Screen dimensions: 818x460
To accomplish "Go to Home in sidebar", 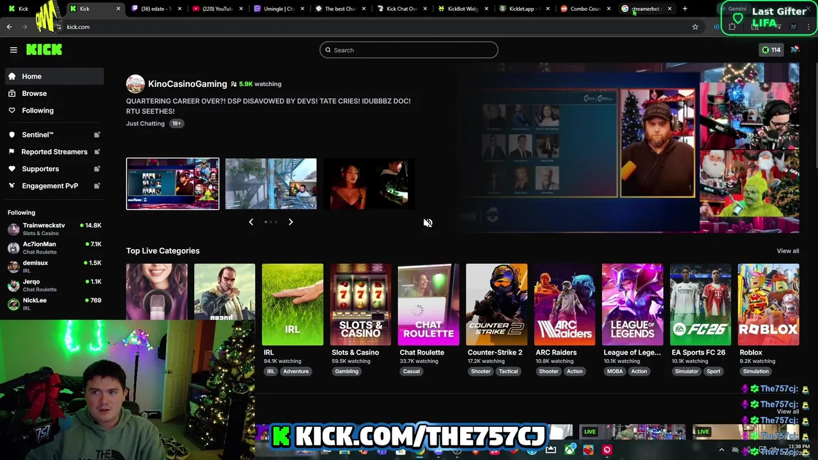I will (55, 76).
